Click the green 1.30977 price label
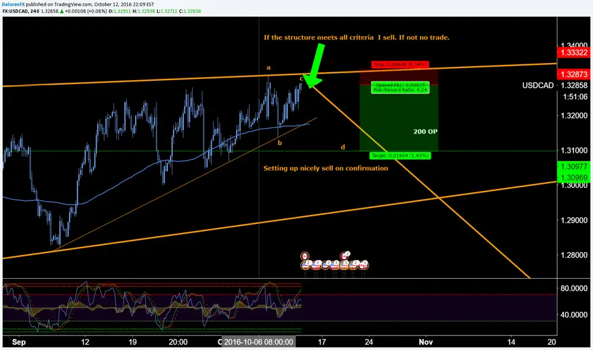This screenshot has width=593, height=350. 574,167
